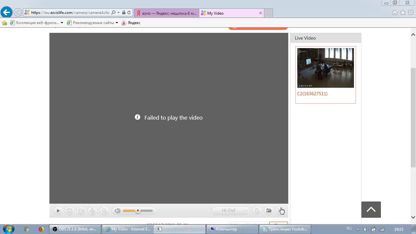Capture a snapshot with the camera icon
Image resolution: width=416 pixels, height=234 pixels.
click(x=69, y=211)
